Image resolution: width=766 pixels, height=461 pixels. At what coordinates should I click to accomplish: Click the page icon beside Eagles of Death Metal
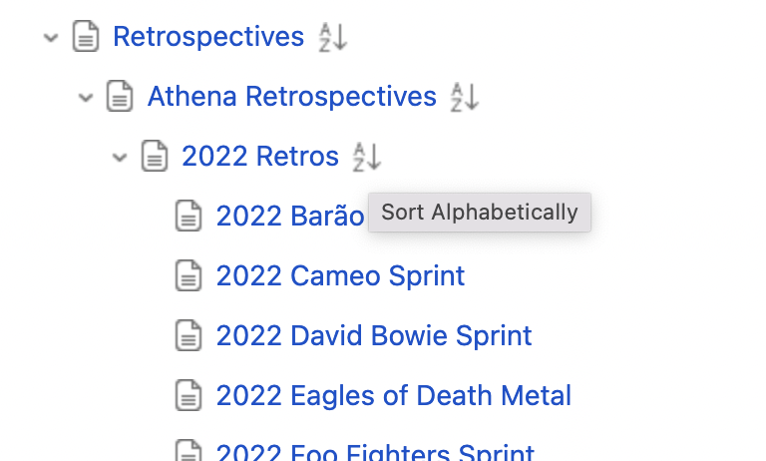(x=189, y=395)
